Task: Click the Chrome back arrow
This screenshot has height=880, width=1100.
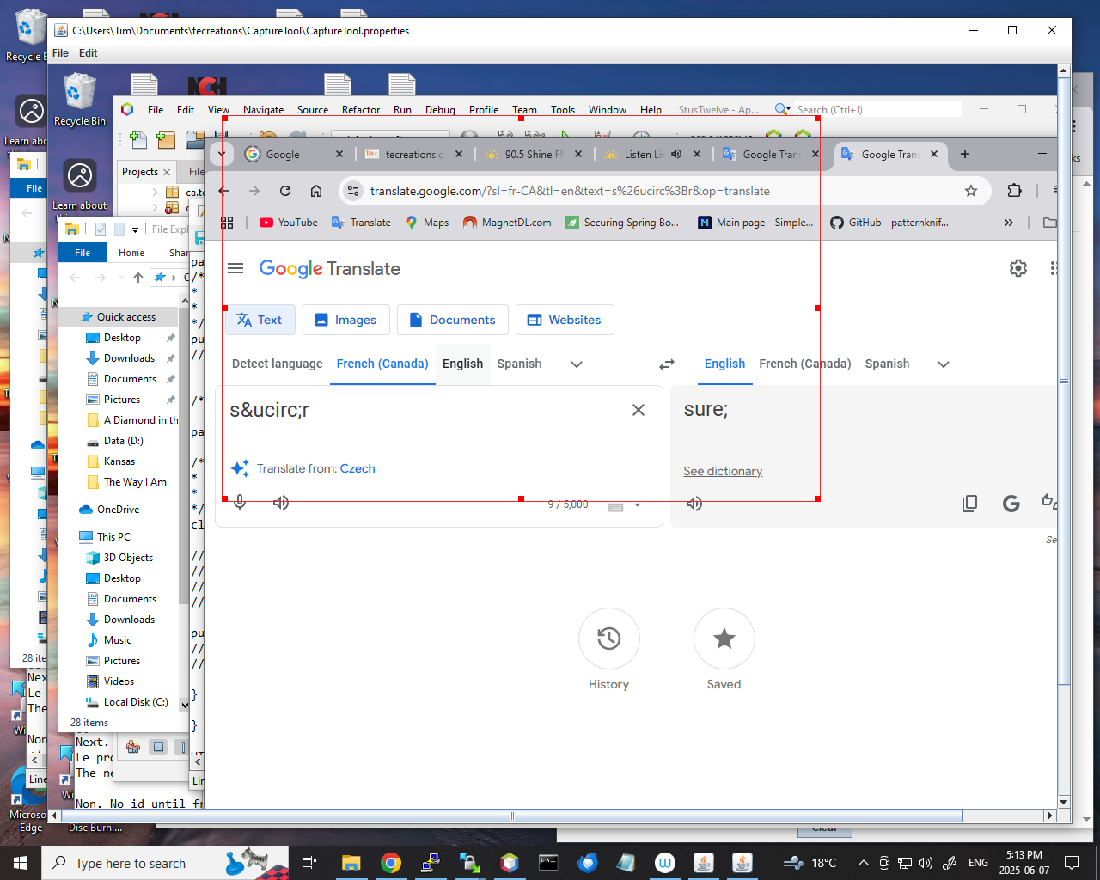Action: pyautogui.click(x=223, y=191)
